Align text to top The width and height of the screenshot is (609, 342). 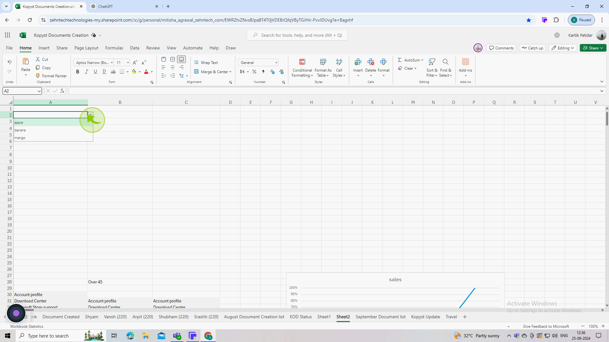(x=164, y=59)
